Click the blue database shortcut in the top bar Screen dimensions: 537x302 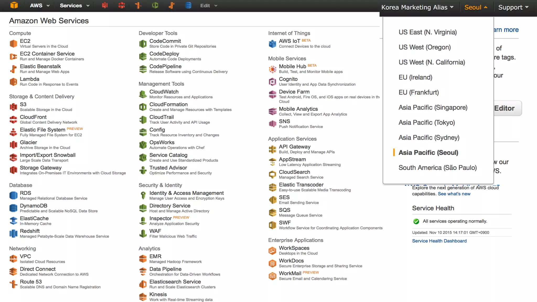pyautogui.click(x=188, y=6)
